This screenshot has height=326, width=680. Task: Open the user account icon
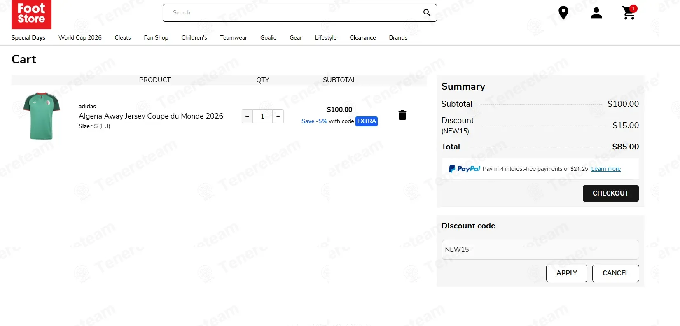click(x=596, y=13)
